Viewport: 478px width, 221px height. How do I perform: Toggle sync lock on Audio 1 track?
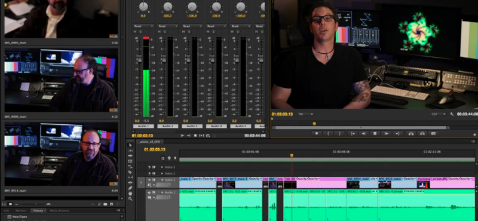pyautogui.click(x=154, y=192)
